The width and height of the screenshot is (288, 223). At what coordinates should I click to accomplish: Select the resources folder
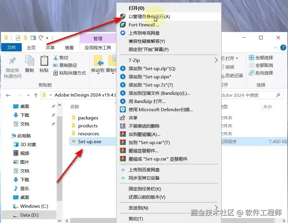pos(88,134)
